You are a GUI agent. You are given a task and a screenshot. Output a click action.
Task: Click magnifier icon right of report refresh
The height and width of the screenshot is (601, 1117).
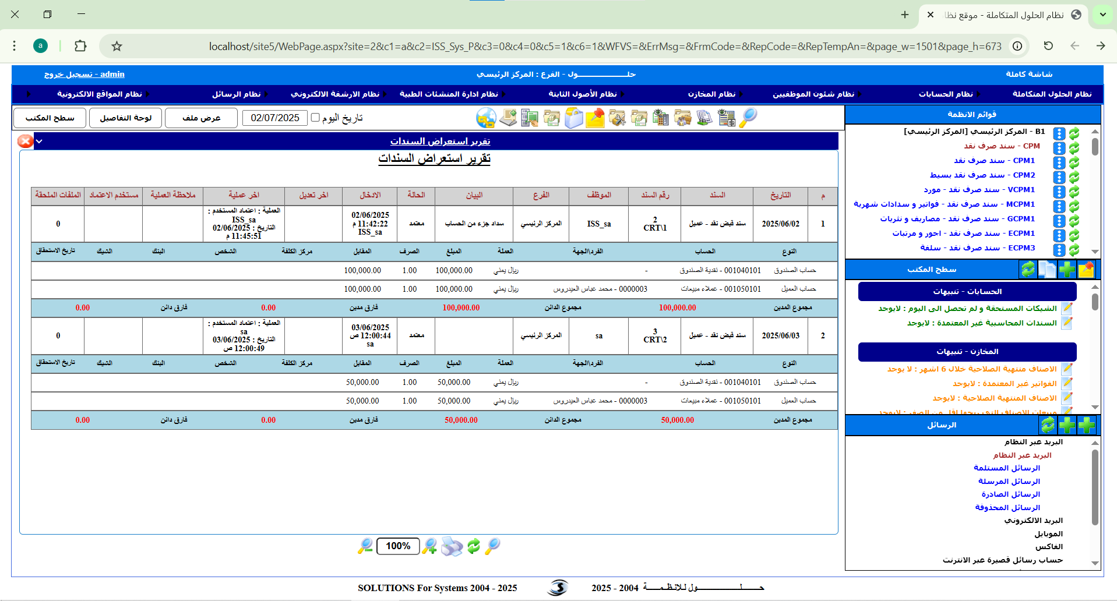(493, 546)
